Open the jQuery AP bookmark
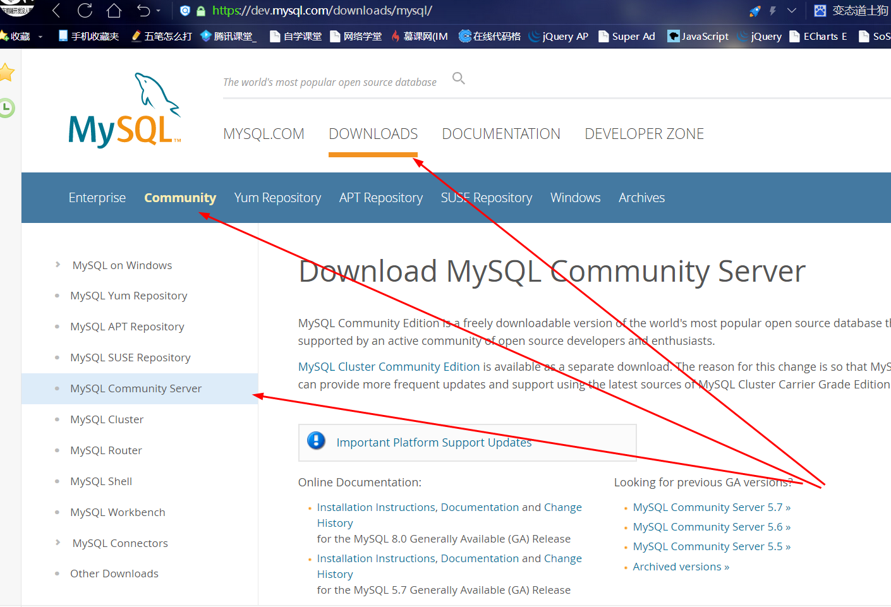The image size is (891, 607). click(558, 36)
